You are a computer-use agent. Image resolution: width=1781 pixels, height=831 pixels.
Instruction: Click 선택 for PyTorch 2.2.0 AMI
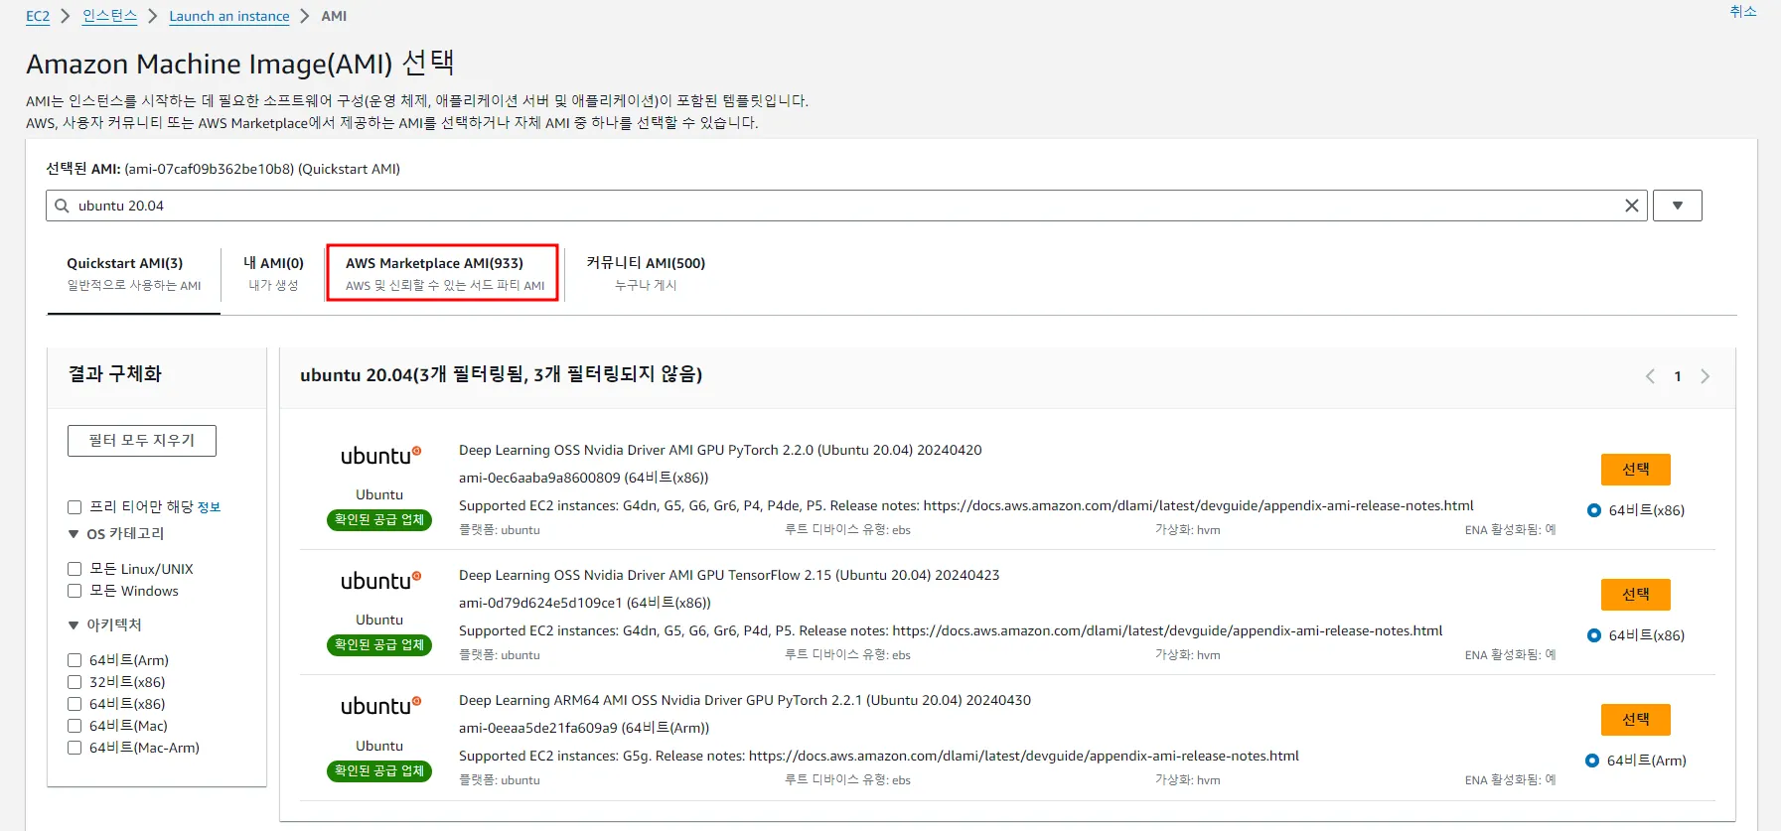coord(1636,470)
